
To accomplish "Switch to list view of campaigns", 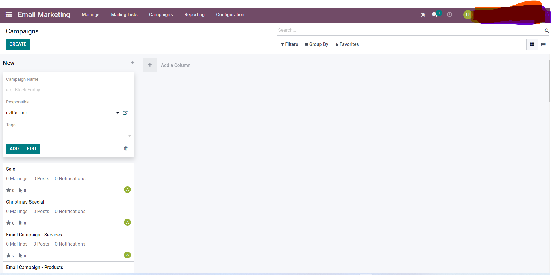I will [543, 44].
